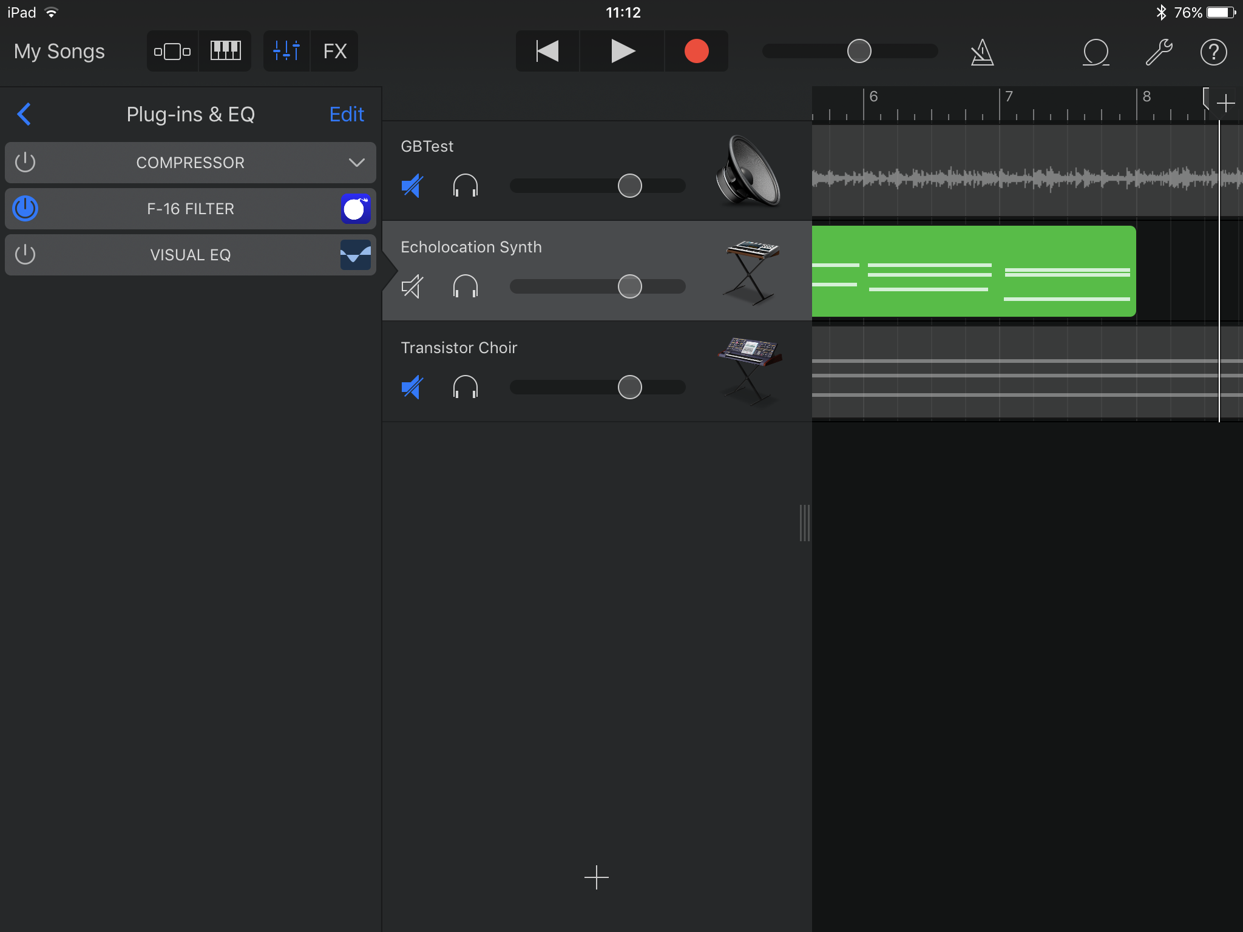Toggle Visual EQ power button

click(25, 255)
